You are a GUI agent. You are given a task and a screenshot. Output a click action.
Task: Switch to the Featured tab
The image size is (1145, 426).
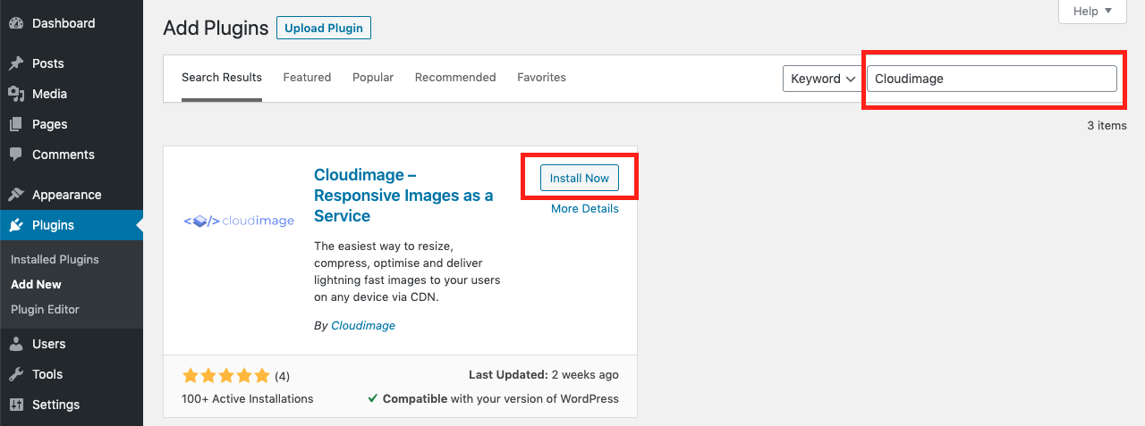coord(307,78)
